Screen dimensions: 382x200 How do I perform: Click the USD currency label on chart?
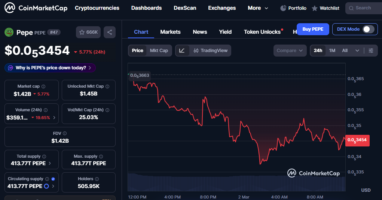(x=366, y=190)
